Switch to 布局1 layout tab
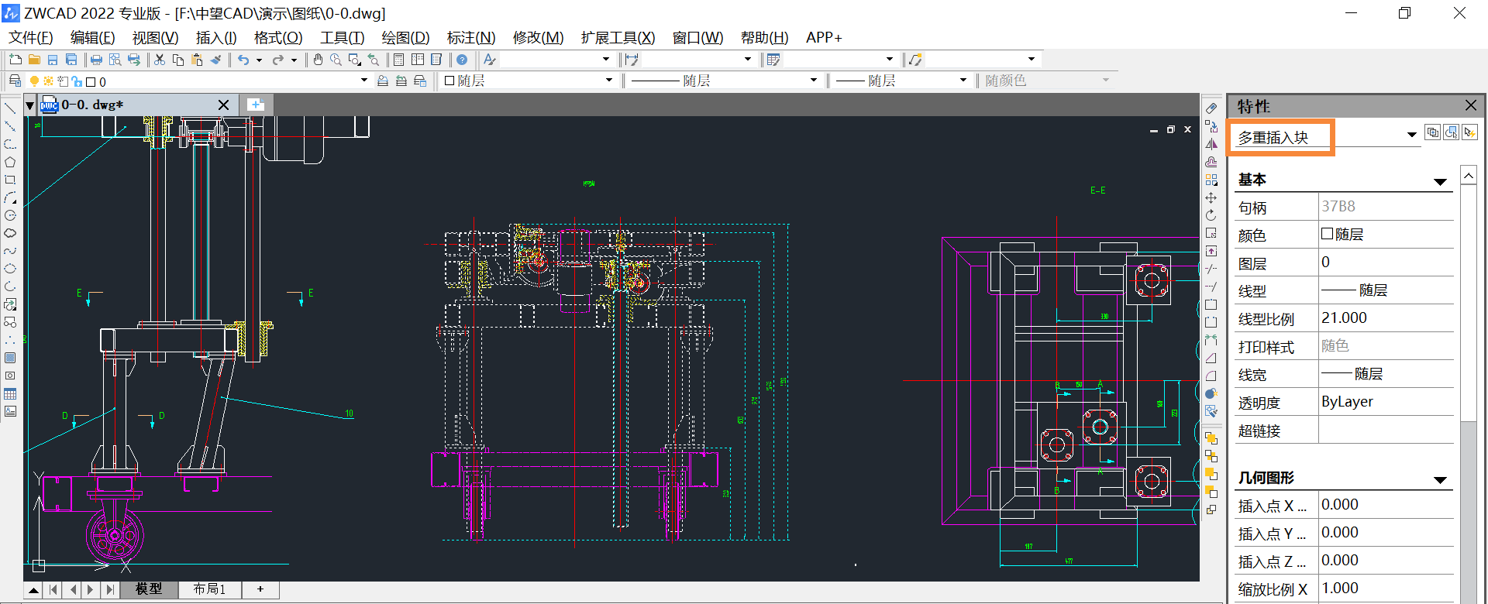The height and width of the screenshot is (604, 1488). point(209,589)
